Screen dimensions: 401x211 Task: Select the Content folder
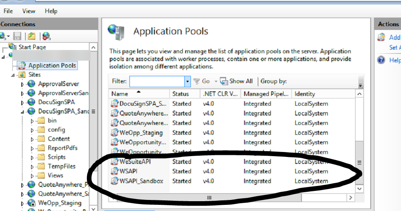(x=59, y=139)
